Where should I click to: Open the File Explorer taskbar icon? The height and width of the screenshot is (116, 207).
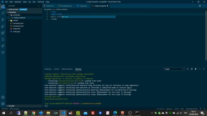click(x=48, y=113)
